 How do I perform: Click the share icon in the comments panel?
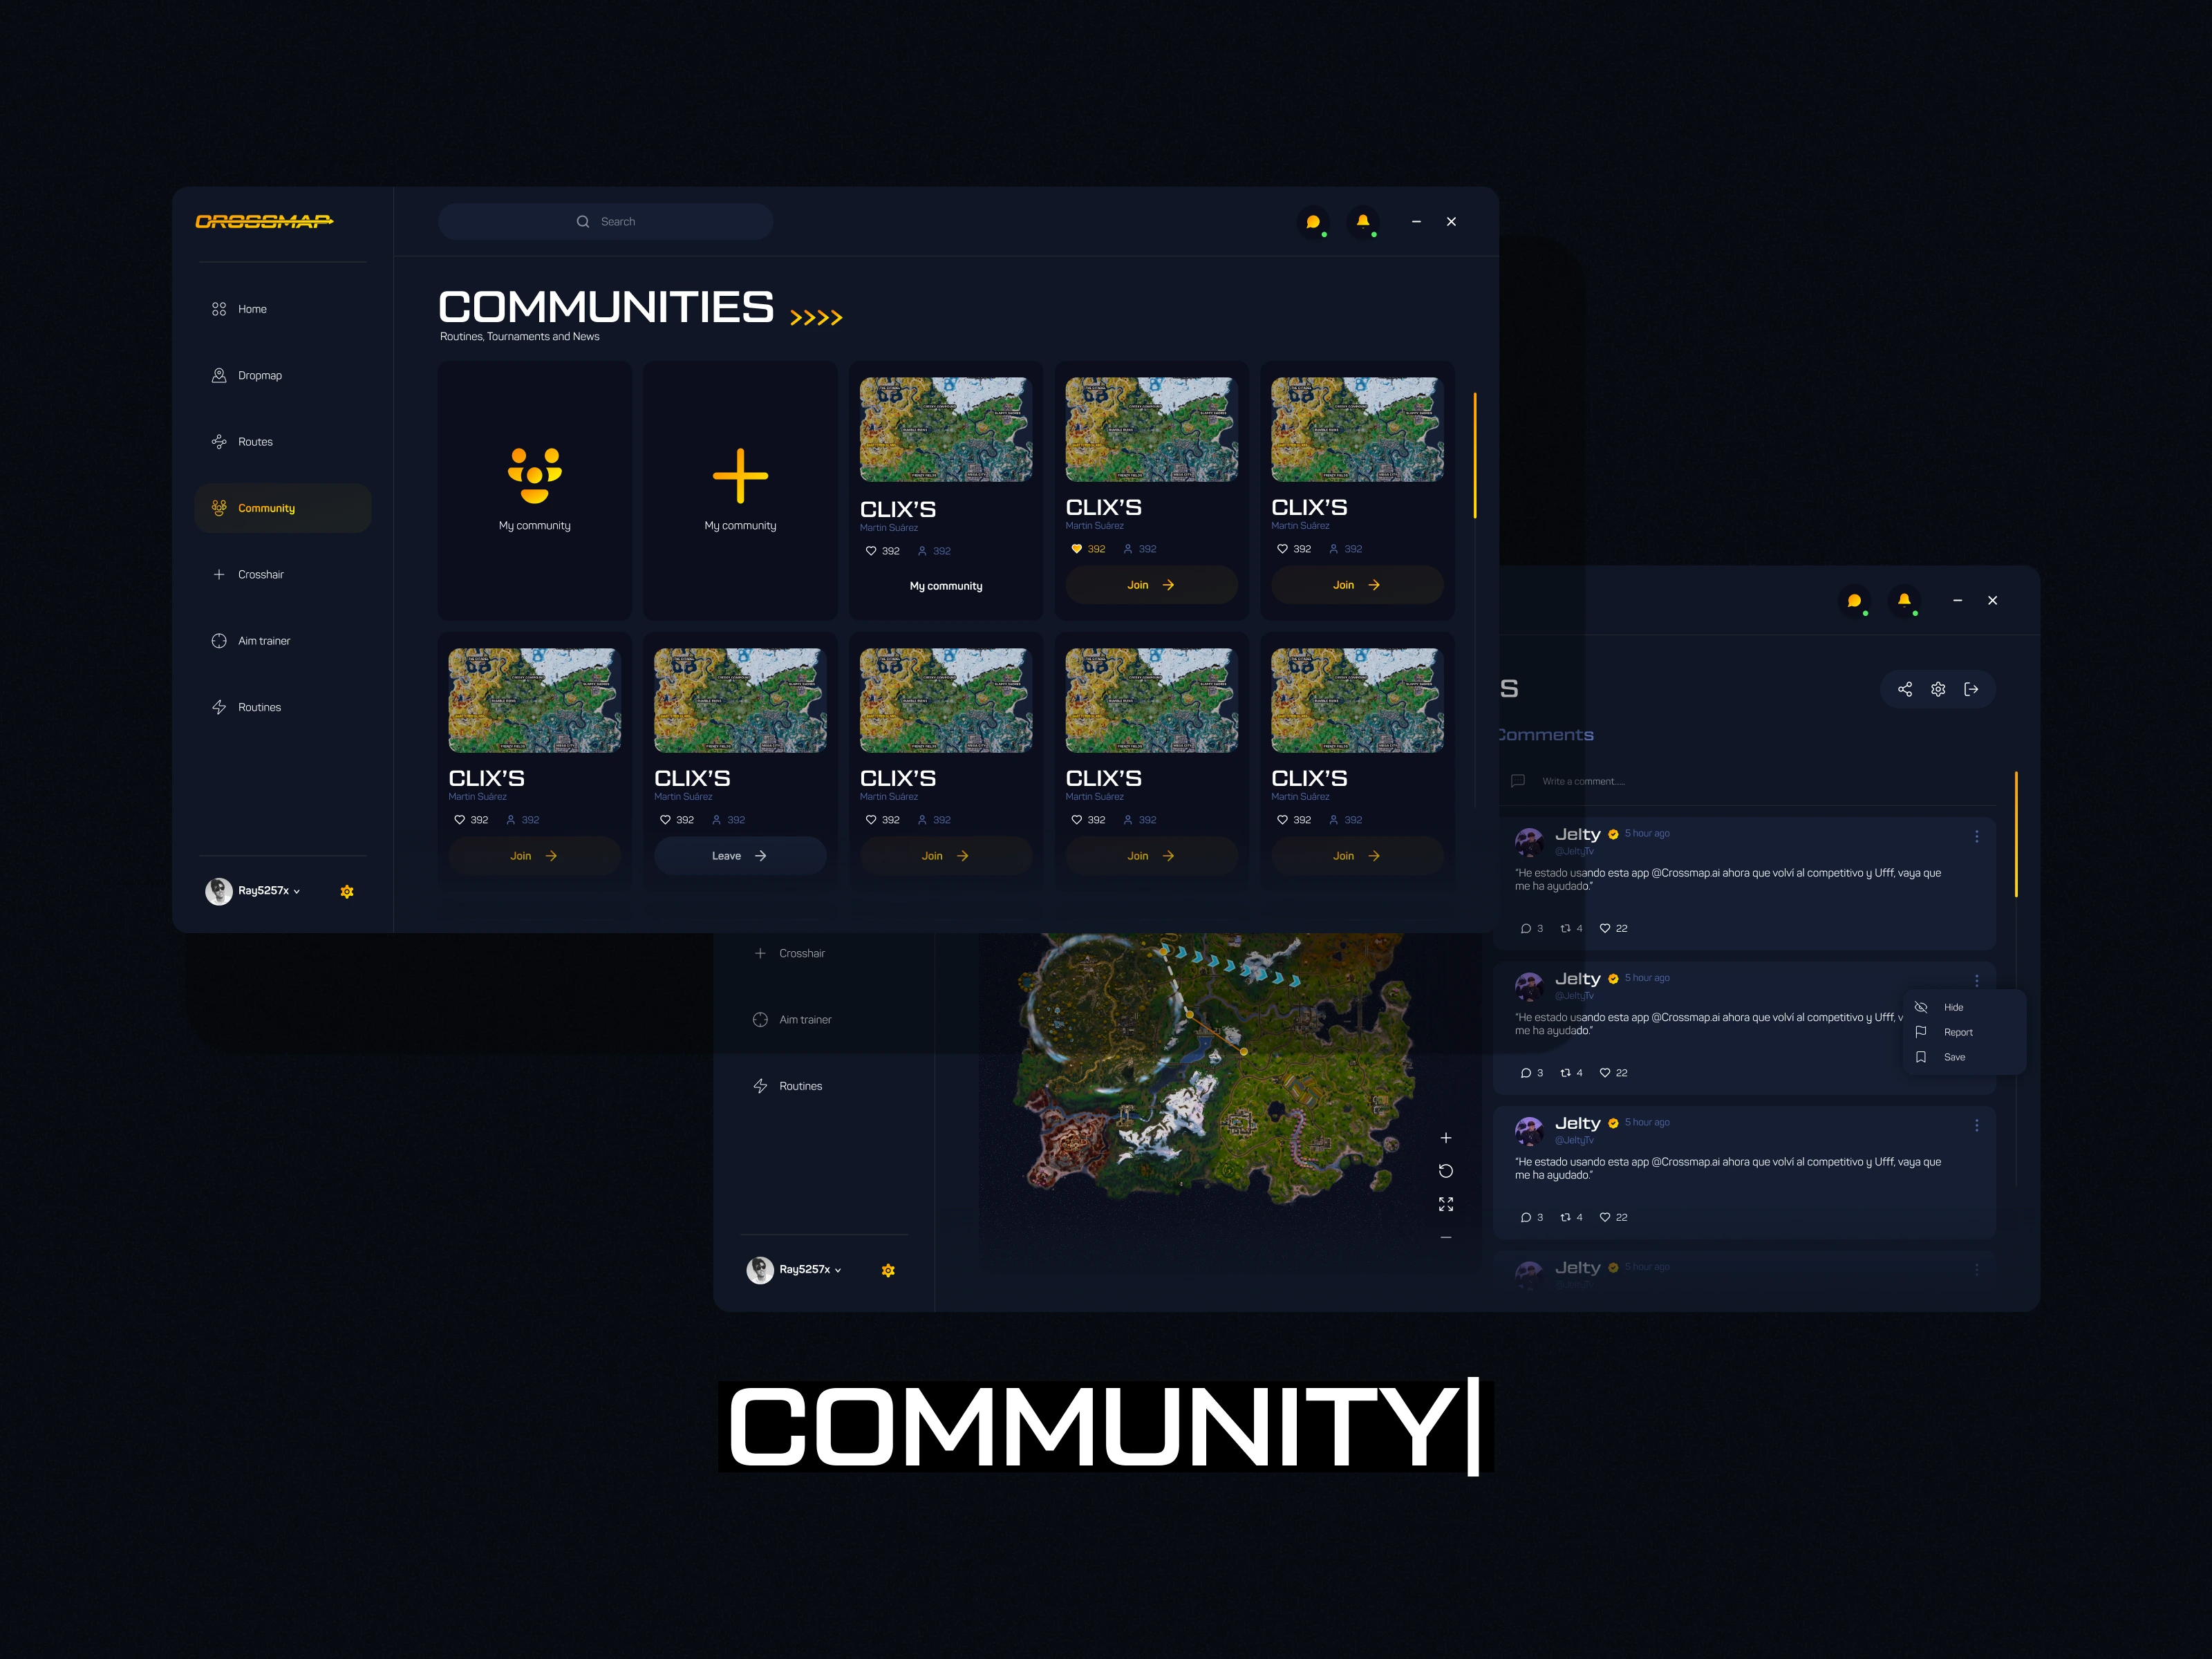[x=1904, y=689]
